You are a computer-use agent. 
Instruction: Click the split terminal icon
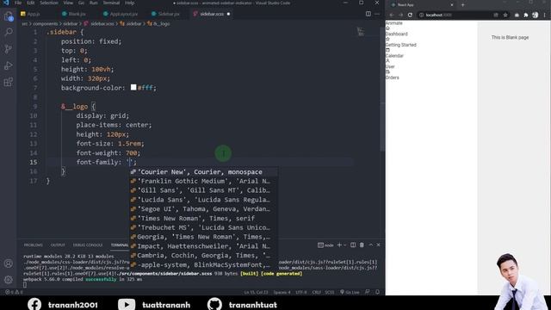(x=353, y=245)
